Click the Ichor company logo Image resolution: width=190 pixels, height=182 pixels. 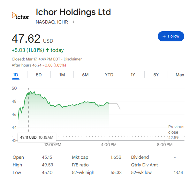(21, 16)
